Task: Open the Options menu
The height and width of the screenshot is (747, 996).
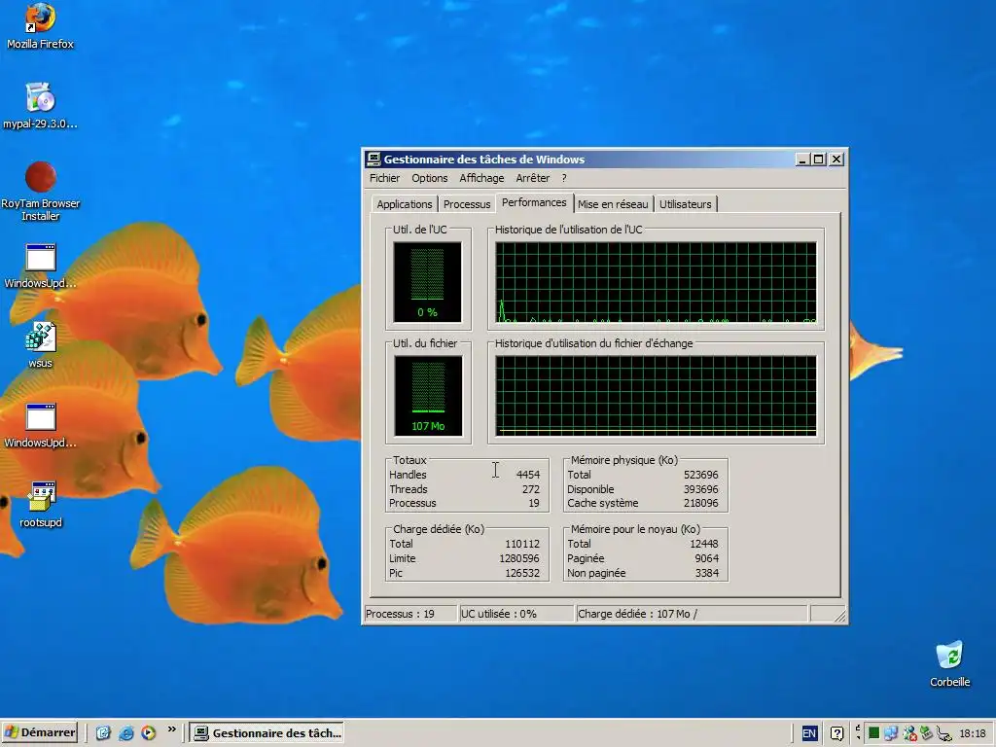Action: point(429,178)
